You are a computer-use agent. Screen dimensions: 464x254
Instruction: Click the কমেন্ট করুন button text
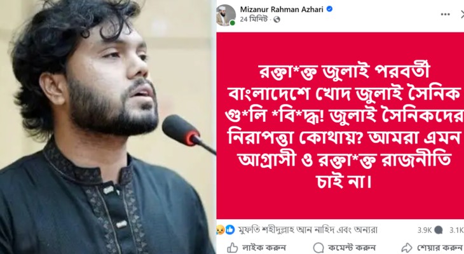point(351,248)
